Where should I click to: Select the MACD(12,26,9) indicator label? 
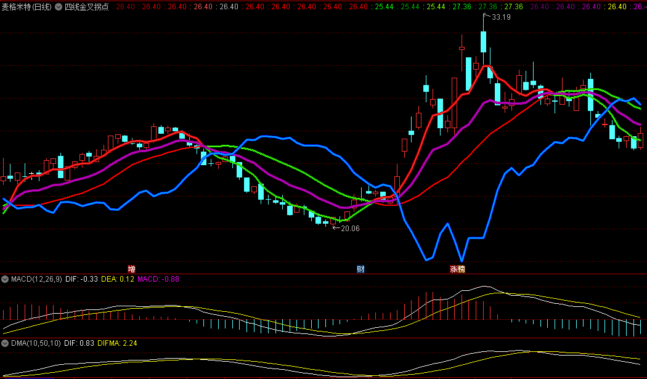pyautogui.click(x=36, y=279)
